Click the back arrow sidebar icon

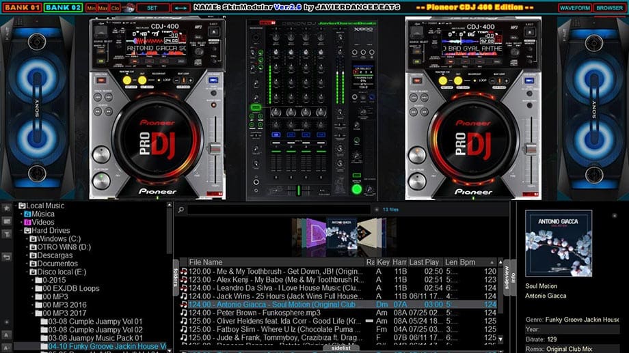[6, 257]
